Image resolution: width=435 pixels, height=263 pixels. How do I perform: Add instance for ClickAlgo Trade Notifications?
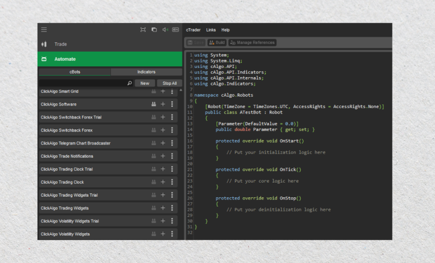163,156
